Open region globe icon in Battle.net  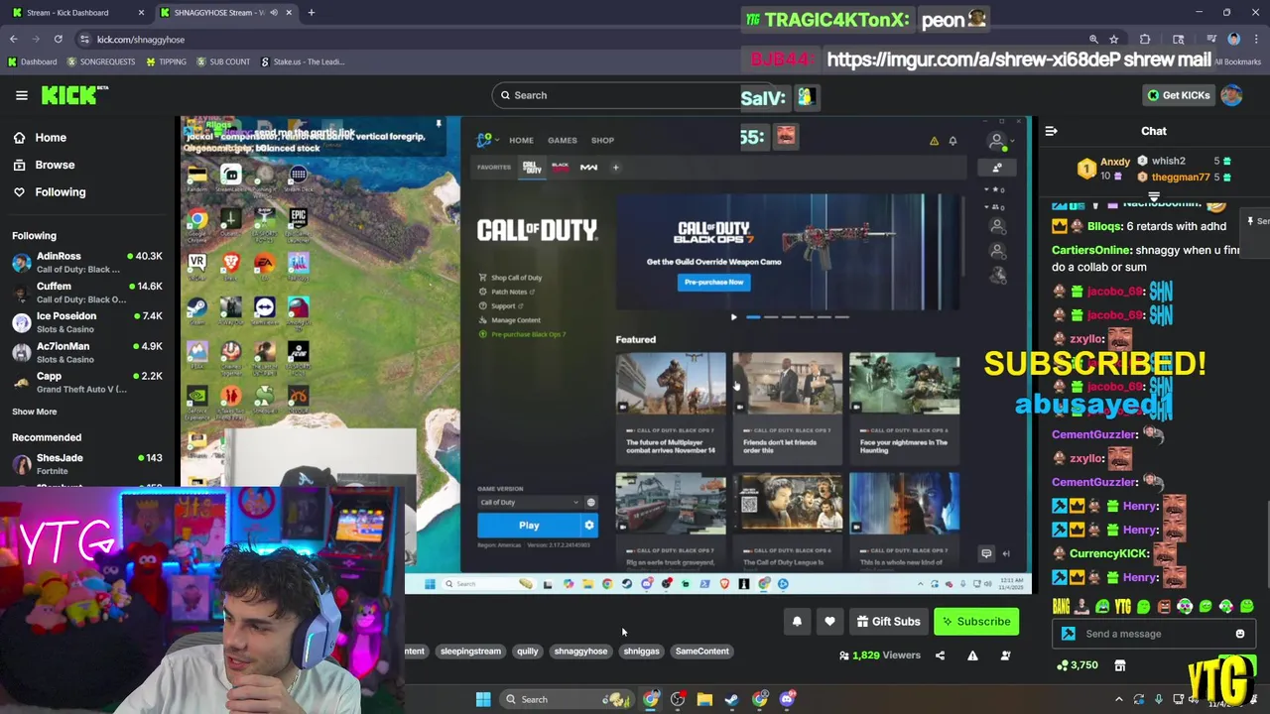pos(590,502)
